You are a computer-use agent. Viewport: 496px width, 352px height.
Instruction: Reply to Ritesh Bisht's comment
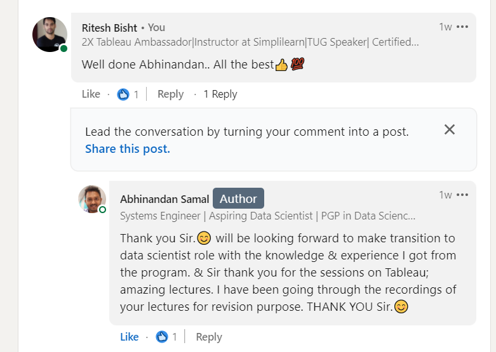[x=170, y=95]
